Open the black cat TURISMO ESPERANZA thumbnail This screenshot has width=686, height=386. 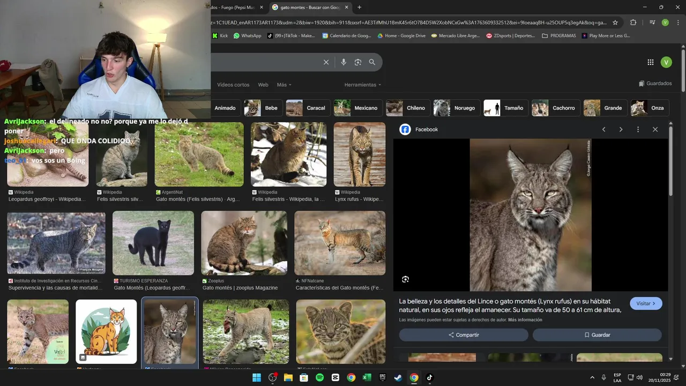(x=153, y=243)
